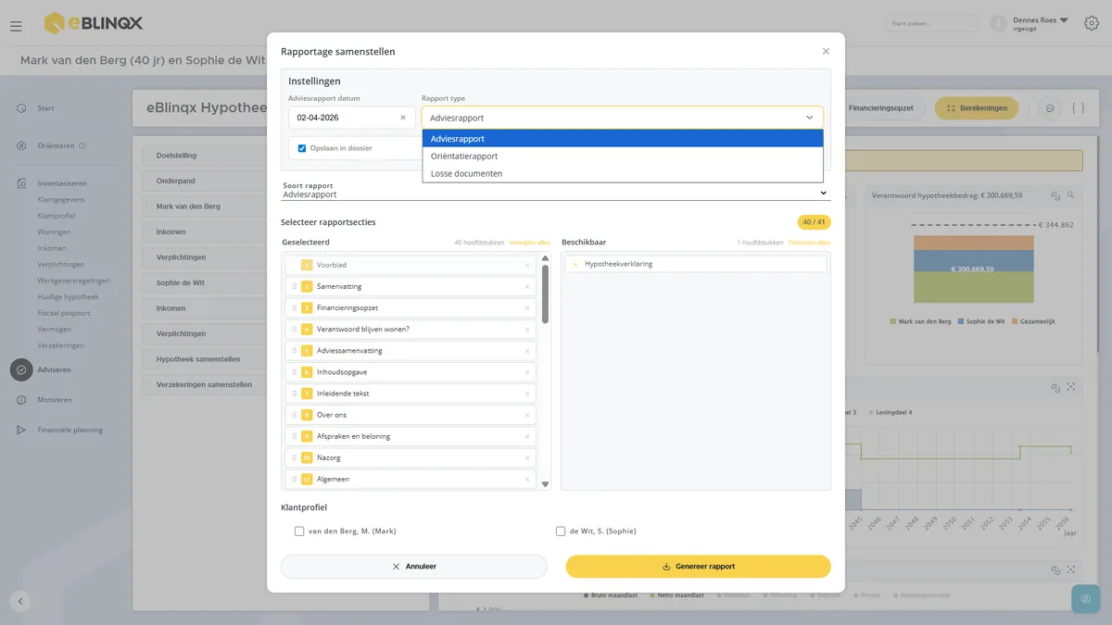This screenshot has height=625, width=1112.
Task: Click the Adviseren sidebar icon
Action: (21, 369)
